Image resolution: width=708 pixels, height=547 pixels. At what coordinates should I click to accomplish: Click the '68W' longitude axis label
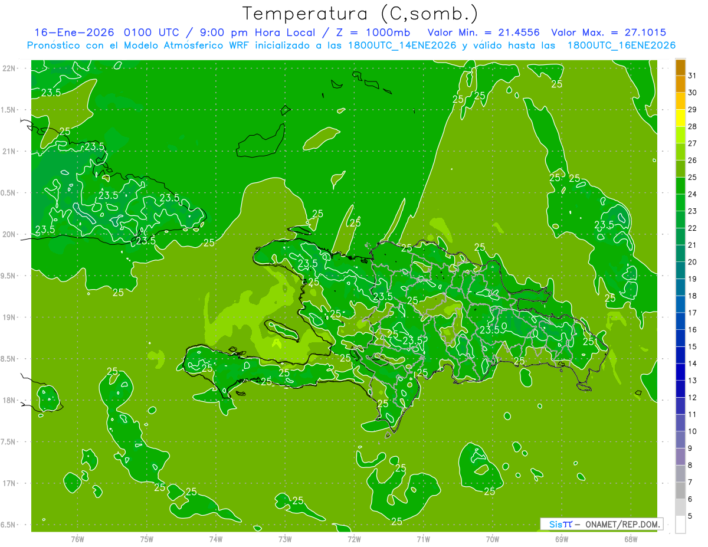pyautogui.click(x=631, y=539)
